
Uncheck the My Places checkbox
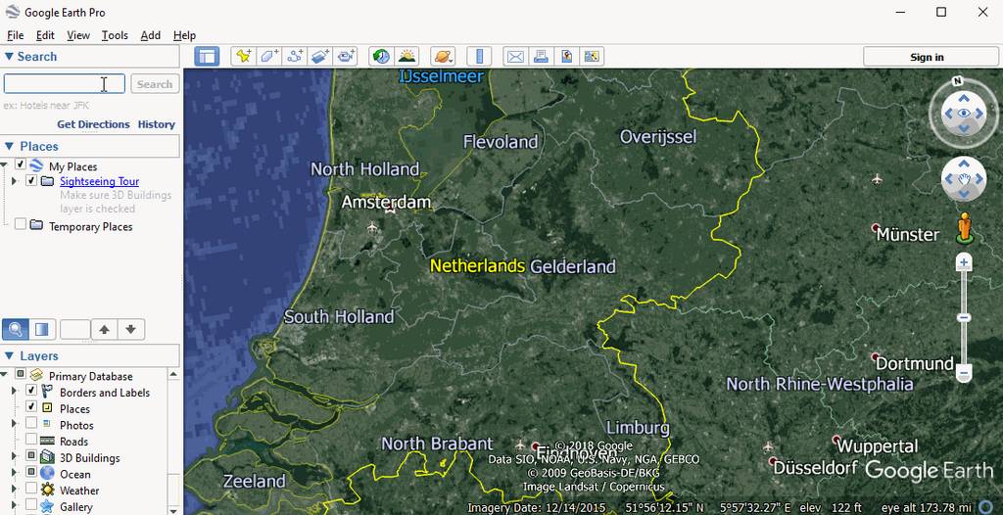(21, 165)
